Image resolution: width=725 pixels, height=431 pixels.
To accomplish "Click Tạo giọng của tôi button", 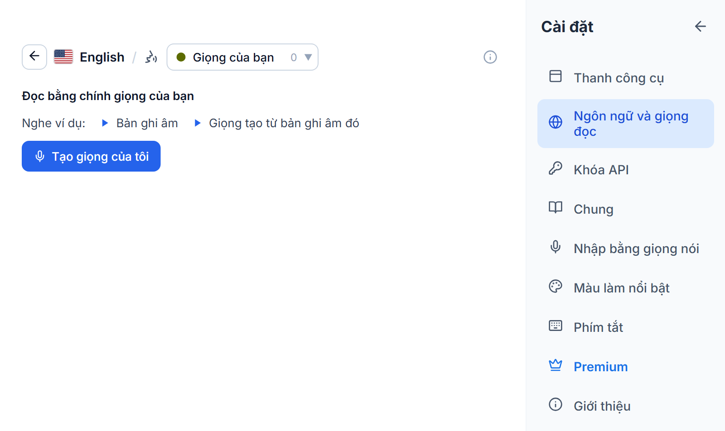I will (91, 156).
